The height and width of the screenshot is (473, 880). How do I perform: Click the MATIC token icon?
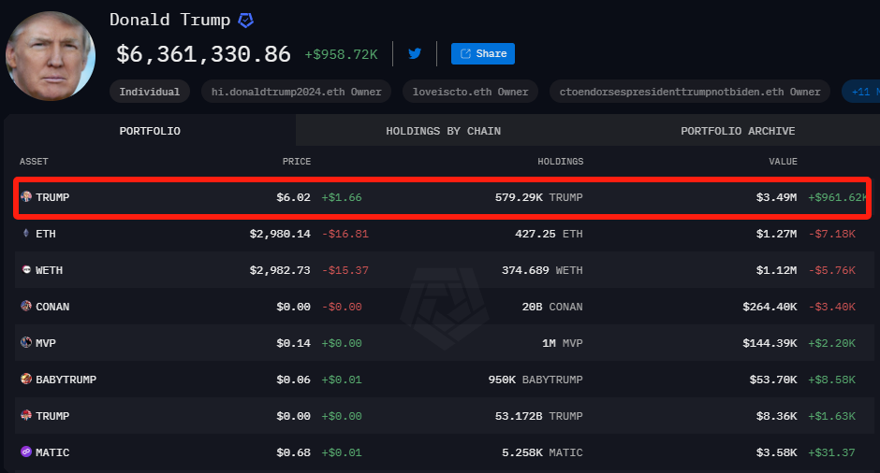coord(26,451)
